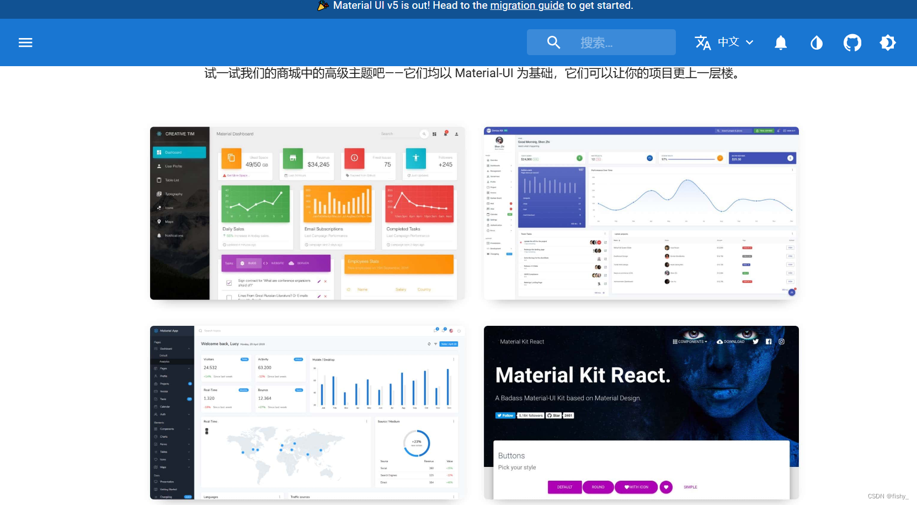Tick the Sign contract task checkbox
This screenshot has width=917, height=505.
(229, 283)
